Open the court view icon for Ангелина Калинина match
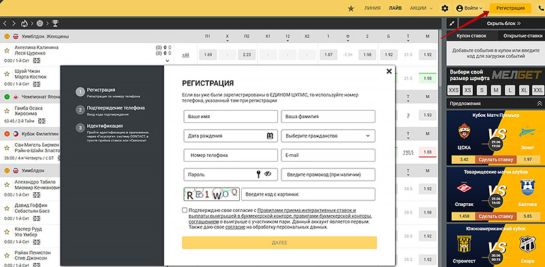The height and width of the screenshot is (267, 545). 37,60
